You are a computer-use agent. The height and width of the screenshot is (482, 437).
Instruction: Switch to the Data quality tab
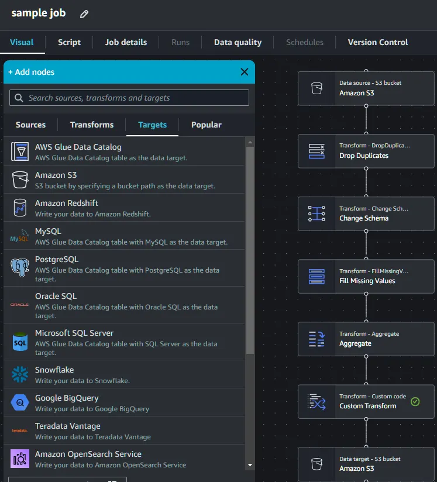[238, 42]
